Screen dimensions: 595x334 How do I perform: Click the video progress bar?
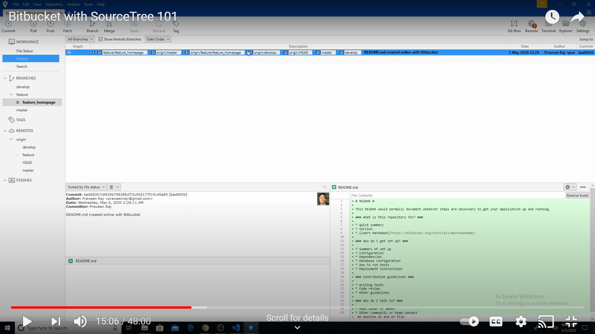297,307
